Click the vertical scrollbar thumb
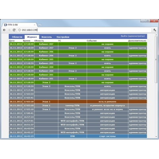 point(156,60)
